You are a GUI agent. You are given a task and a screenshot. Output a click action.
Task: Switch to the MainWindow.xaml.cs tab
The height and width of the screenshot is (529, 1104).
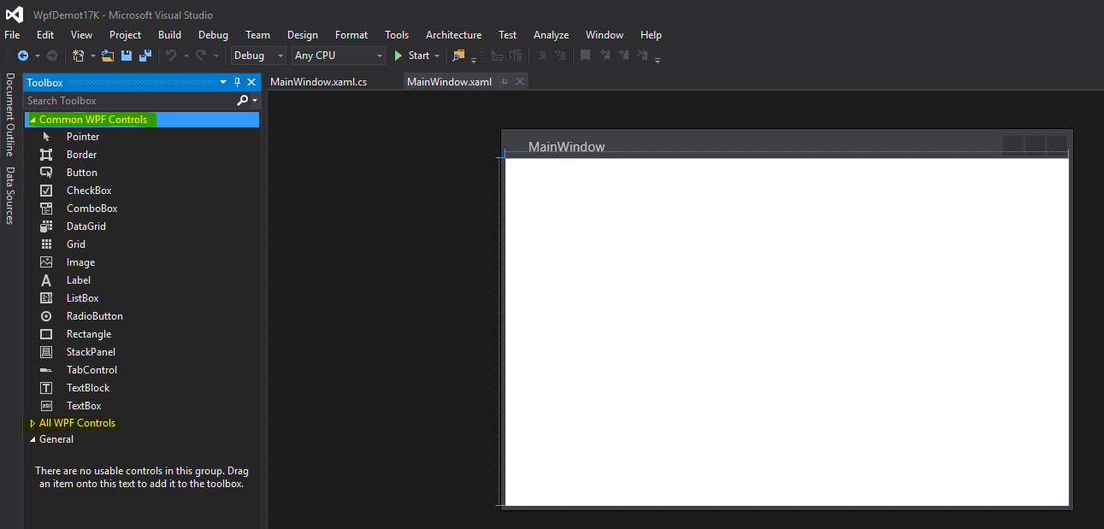(318, 82)
